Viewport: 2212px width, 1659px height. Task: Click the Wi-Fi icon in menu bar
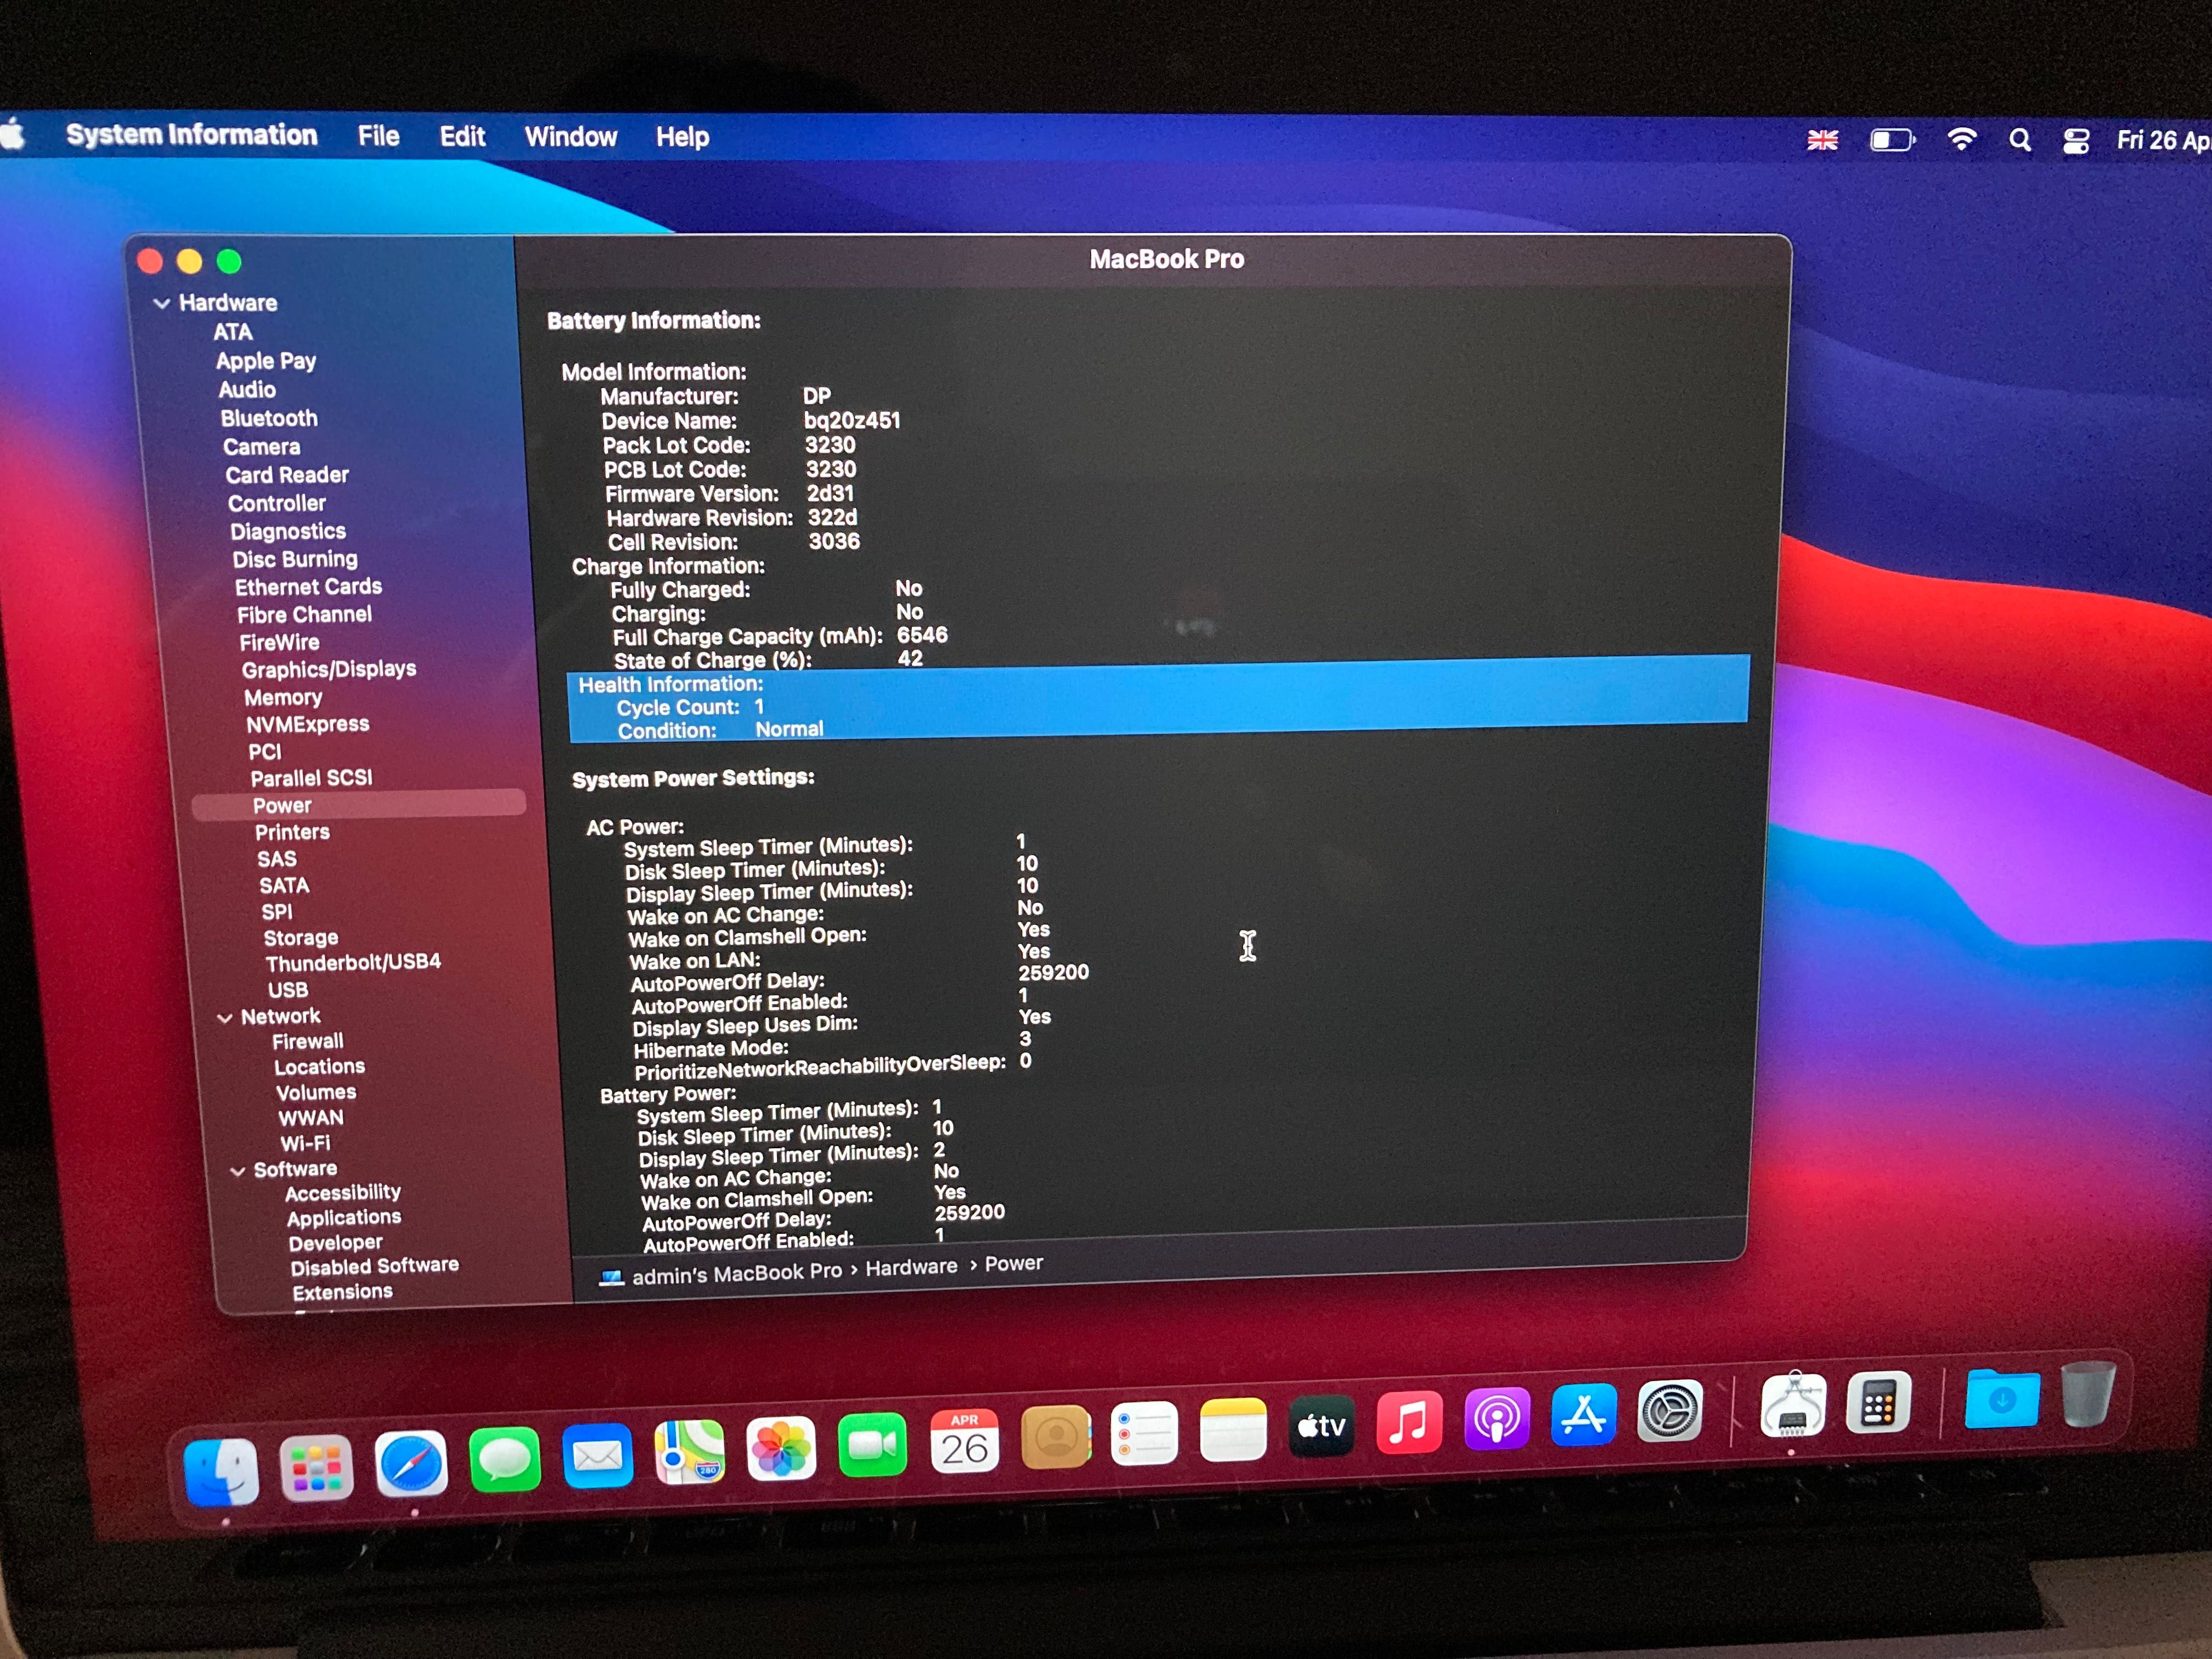click(1962, 139)
